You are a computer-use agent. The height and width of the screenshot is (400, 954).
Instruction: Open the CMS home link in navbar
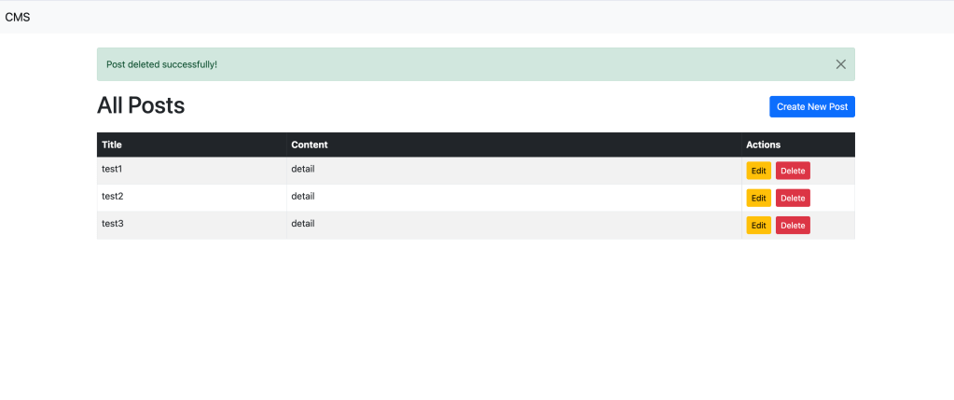(18, 17)
